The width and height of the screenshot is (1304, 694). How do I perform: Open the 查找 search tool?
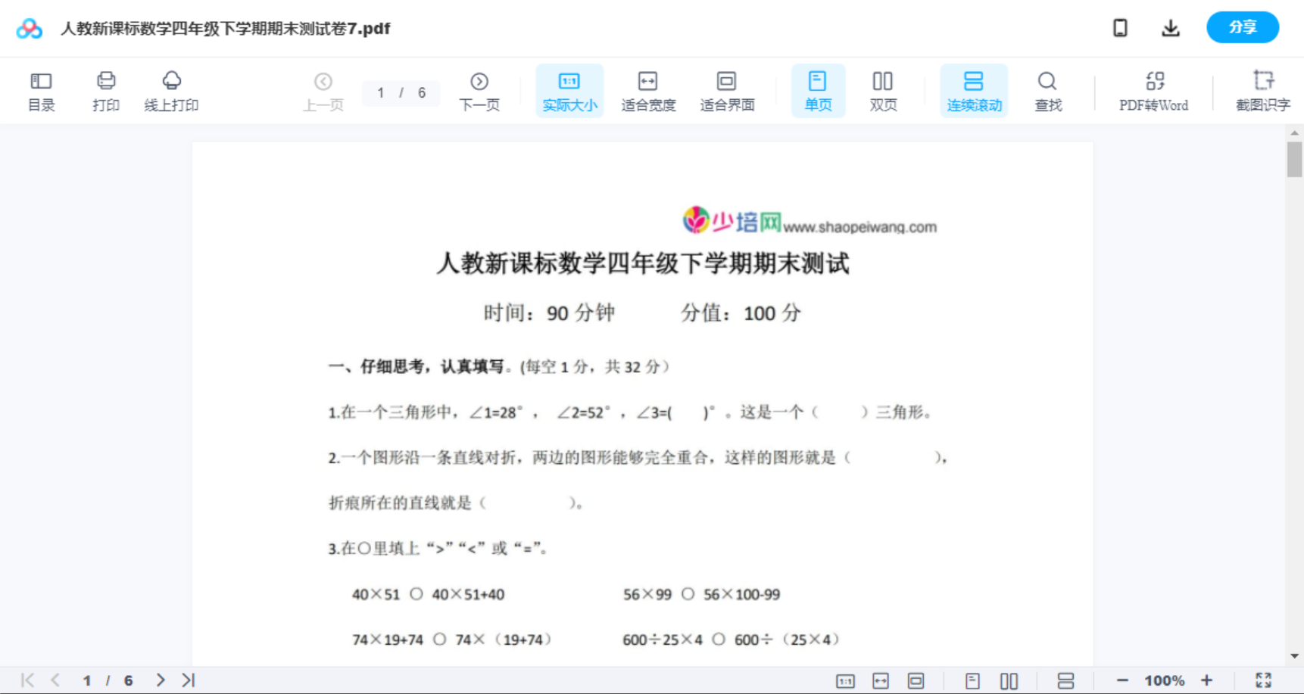tap(1047, 90)
